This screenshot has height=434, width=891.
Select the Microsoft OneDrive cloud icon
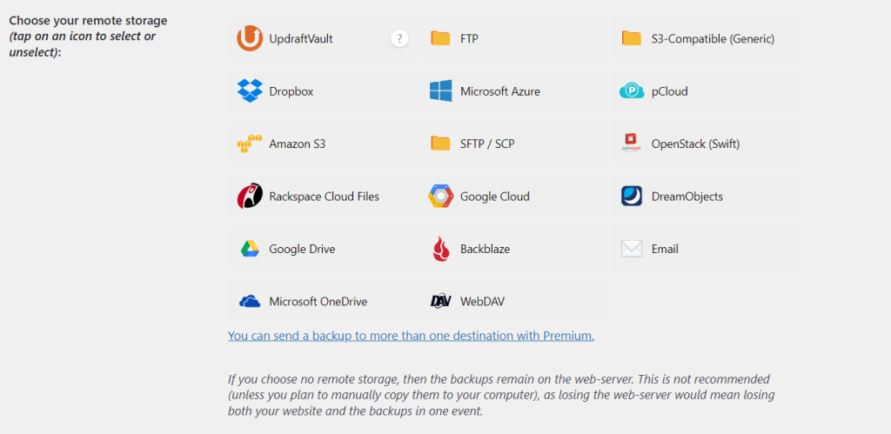(x=250, y=302)
